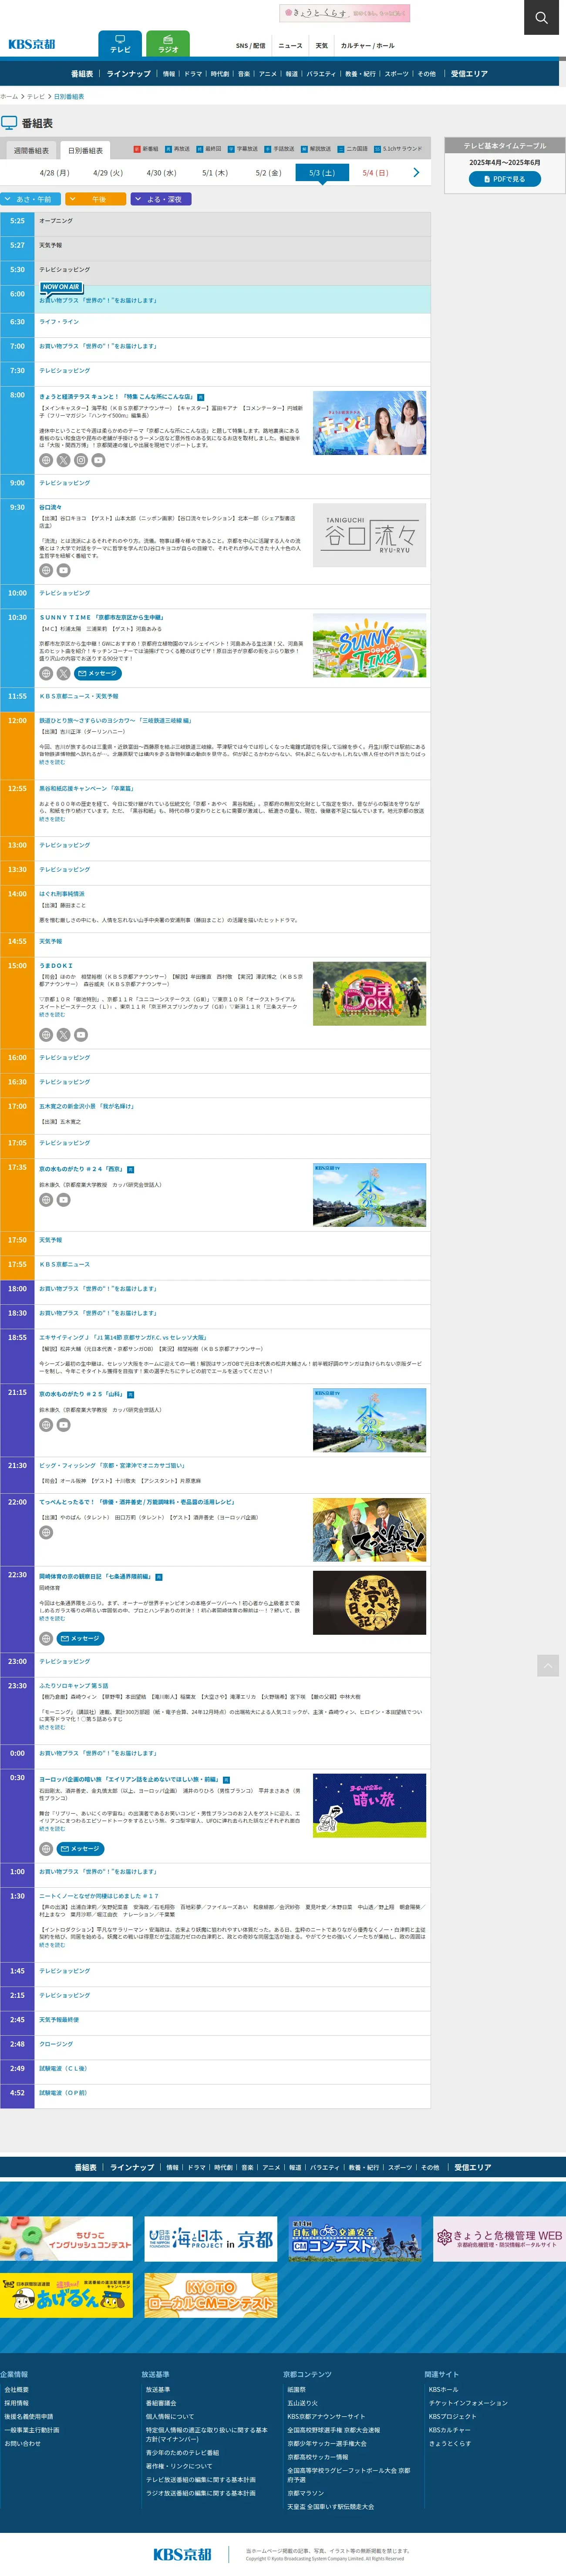Expand 続きを読む for 鉄道ひとり旅
The height and width of the screenshot is (2576, 566).
click(52, 762)
